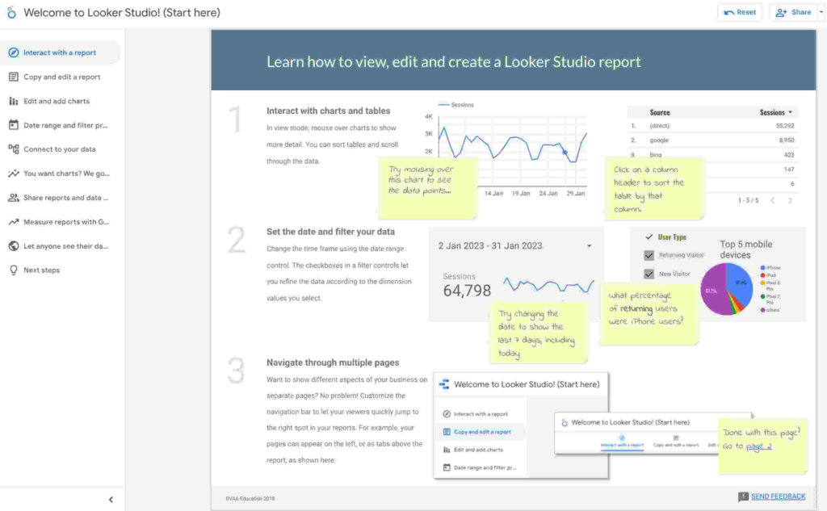Screen dimensions: 827x511
Task: Uncheck the Returning Visitor checkbox
Action: (649, 254)
